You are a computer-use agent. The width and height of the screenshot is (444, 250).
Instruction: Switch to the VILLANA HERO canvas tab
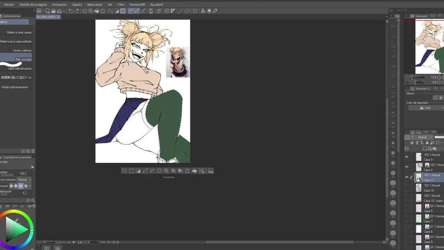point(48,17)
